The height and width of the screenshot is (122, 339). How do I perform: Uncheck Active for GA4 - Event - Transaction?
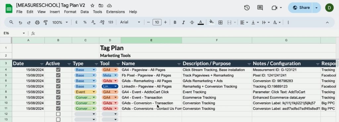[58, 98]
